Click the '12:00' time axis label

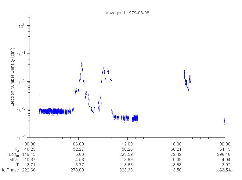click(x=127, y=144)
